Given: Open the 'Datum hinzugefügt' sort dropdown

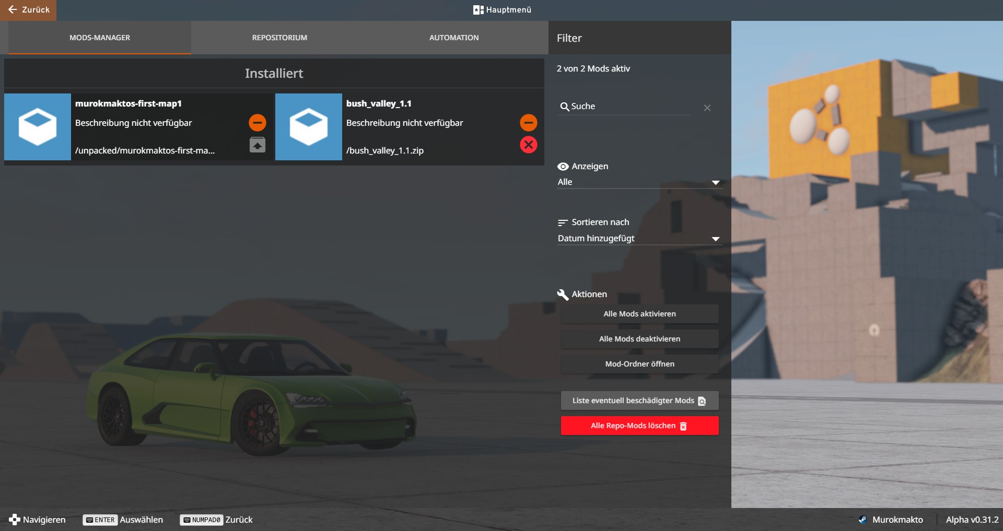Looking at the screenshot, I should pos(639,239).
